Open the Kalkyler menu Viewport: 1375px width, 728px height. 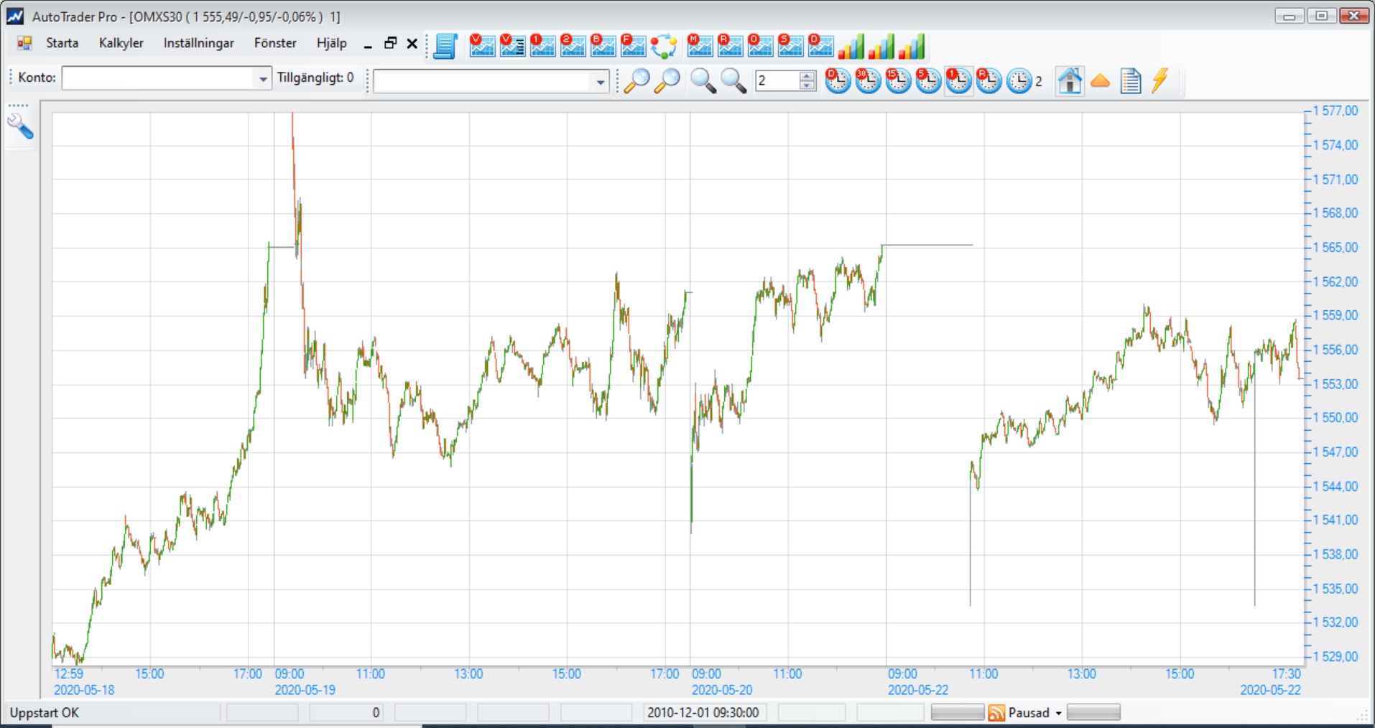121,43
